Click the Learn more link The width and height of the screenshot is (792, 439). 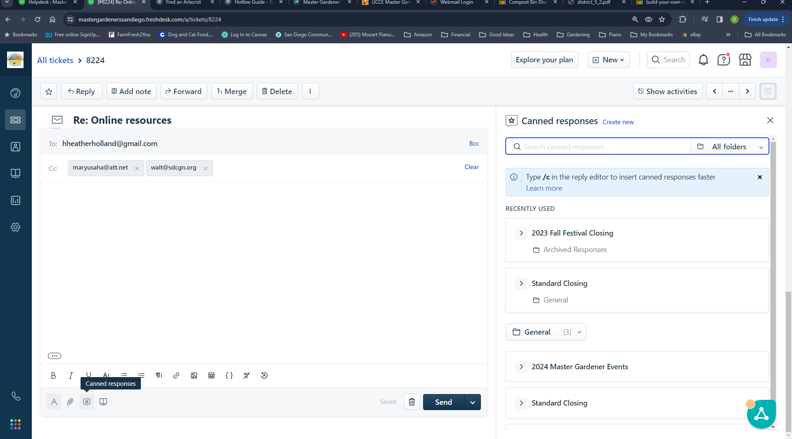pos(544,188)
